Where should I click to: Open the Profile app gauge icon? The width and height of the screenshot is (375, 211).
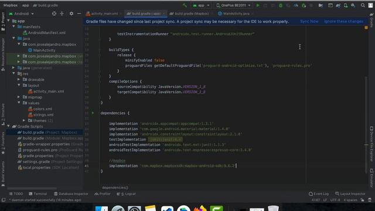click(296, 5)
